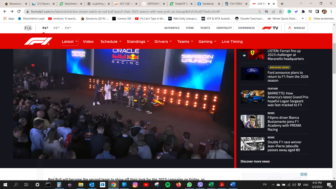Screen dimensions: 336x189
Task: Open the Experiences link
Action: 246,28
